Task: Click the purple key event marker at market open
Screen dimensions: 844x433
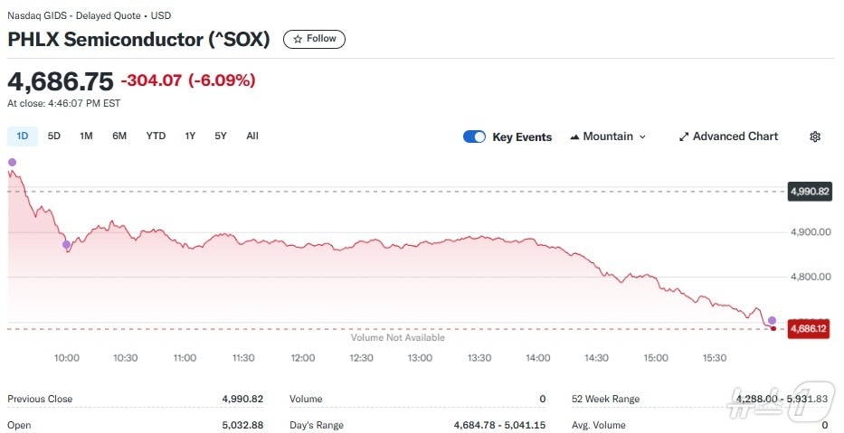Action: tap(12, 163)
